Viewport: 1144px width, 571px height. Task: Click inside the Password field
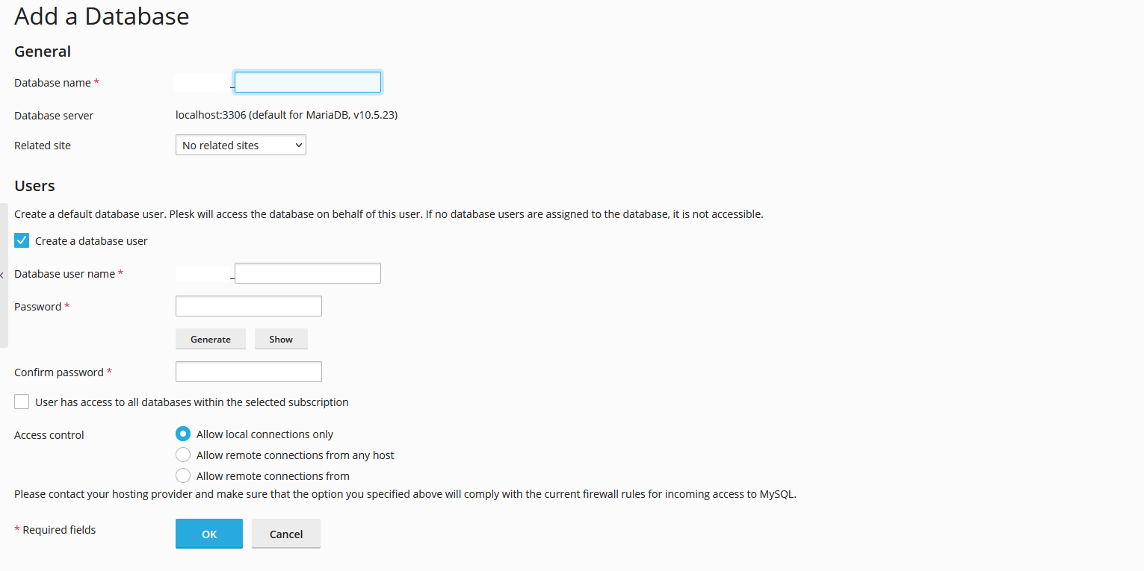point(248,305)
